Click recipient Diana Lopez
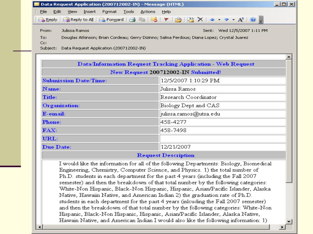Image resolution: width=313 pixels, height=234 pixels. coord(204,37)
